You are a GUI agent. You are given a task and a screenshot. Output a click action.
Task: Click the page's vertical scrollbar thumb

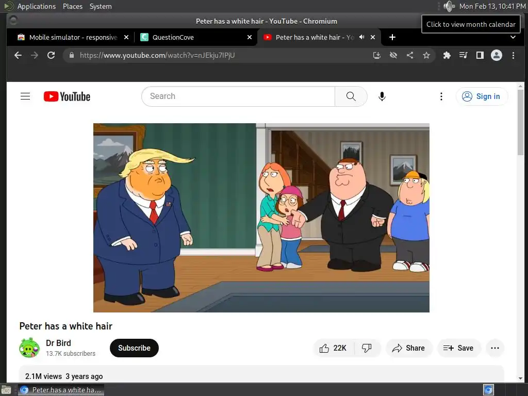(x=521, y=123)
